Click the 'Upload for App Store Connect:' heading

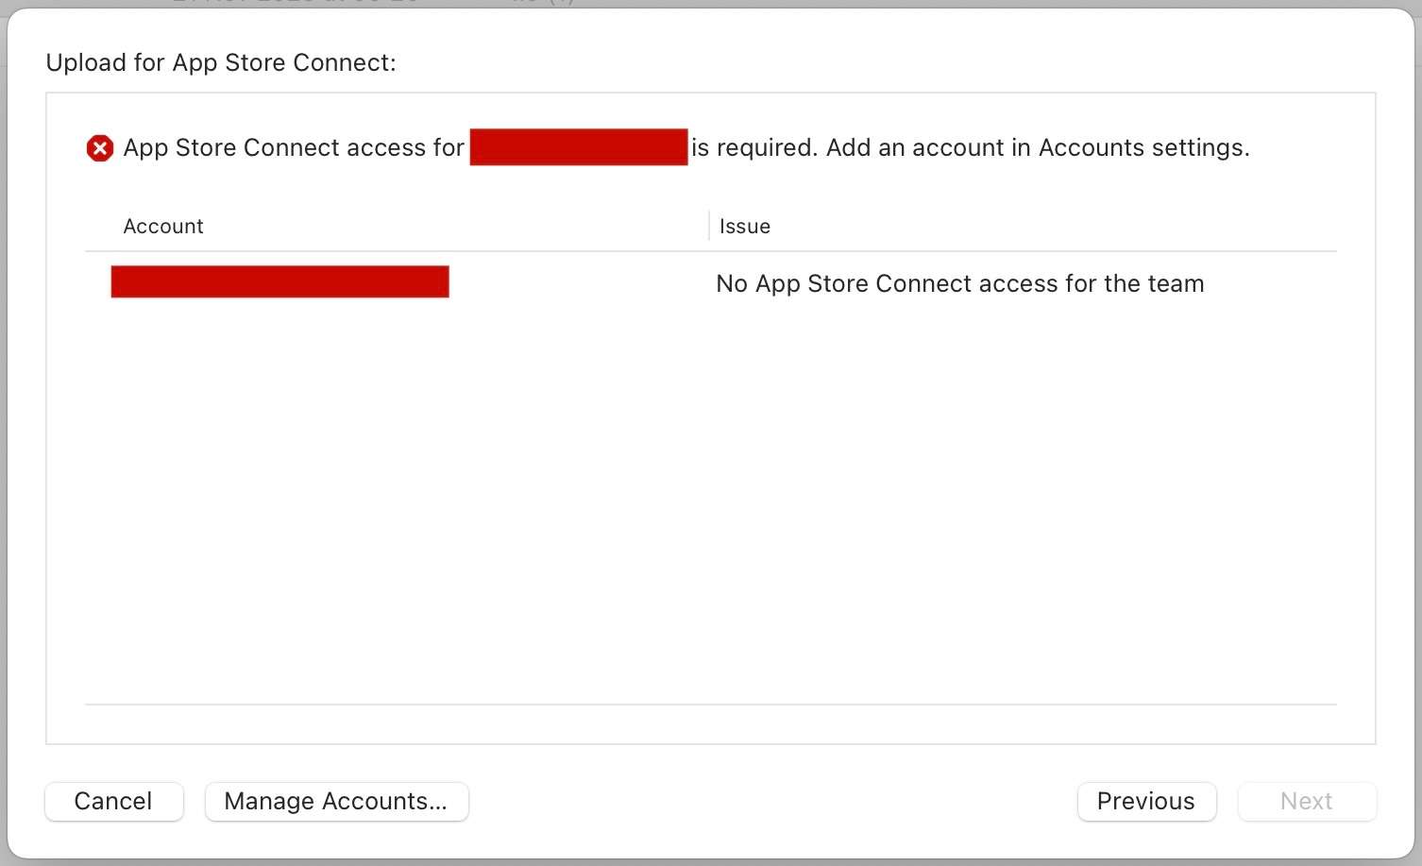coord(221,63)
